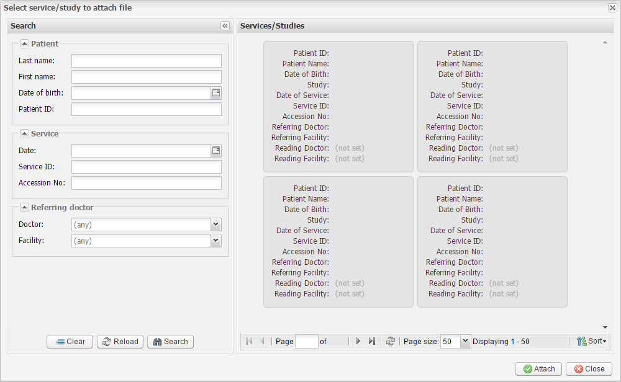Select the top-left study card
Image resolution: width=621 pixels, height=382 pixels.
pyautogui.click(x=338, y=107)
